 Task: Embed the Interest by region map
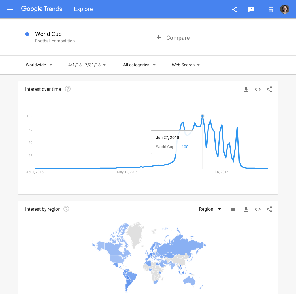pyautogui.click(x=258, y=209)
